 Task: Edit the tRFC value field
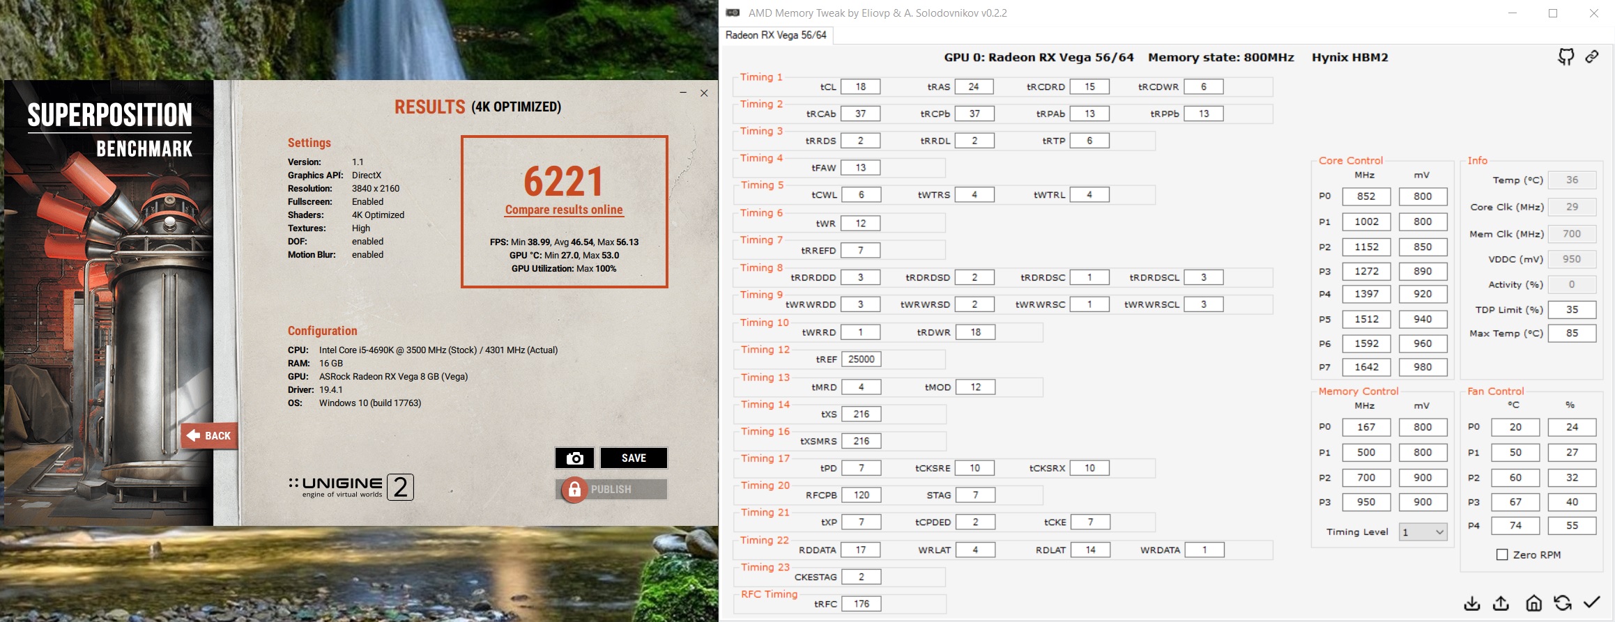(862, 604)
